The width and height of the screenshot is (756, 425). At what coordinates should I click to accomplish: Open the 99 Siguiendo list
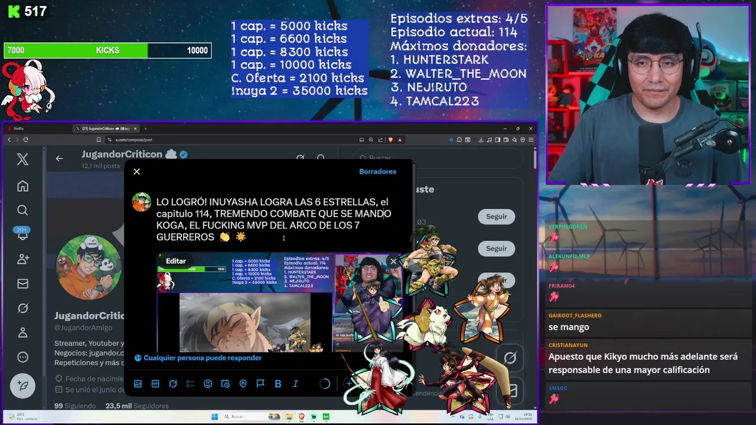pyautogui.click(x=75, y=406)
